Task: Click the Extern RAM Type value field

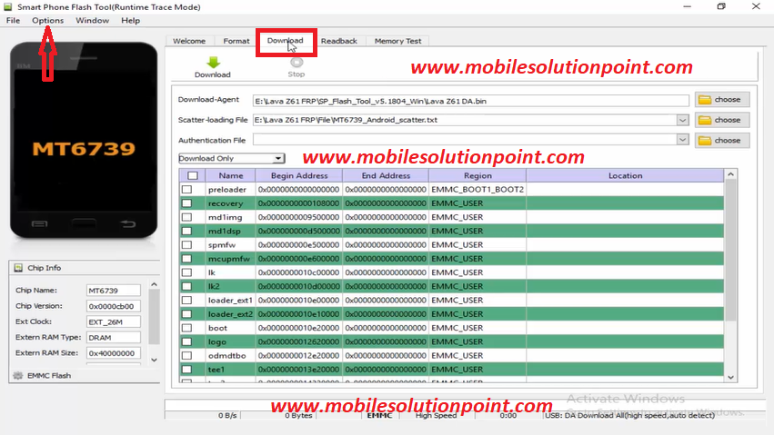Action: pos(114,338)
